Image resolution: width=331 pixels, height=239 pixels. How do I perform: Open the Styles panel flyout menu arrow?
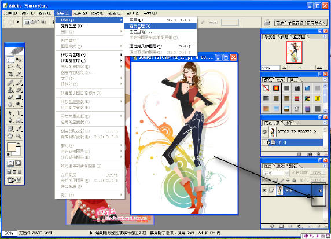(325, 80)
